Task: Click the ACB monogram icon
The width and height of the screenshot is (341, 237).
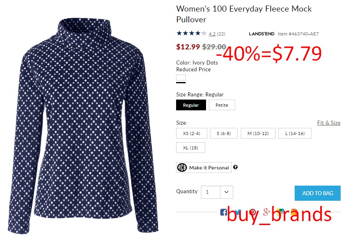Action: pos(182,168)
